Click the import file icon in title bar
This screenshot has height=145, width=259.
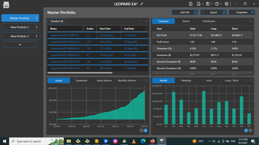(198, 4)
